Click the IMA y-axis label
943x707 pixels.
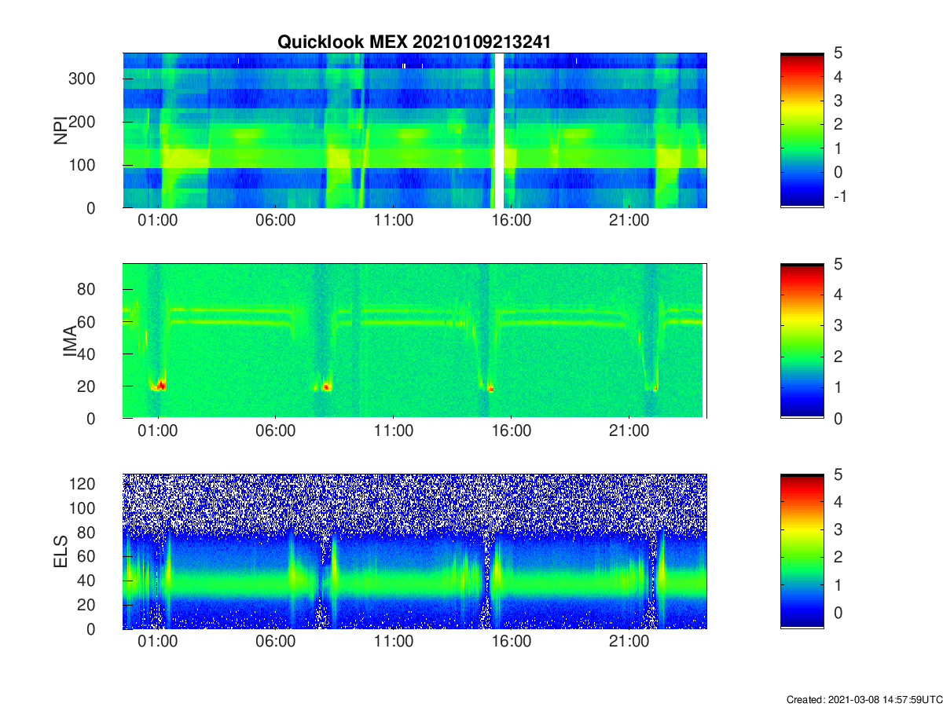click(x=70, y=342)
